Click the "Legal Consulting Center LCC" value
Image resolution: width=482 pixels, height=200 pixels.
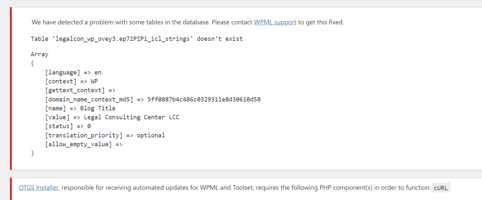[131, 117]
